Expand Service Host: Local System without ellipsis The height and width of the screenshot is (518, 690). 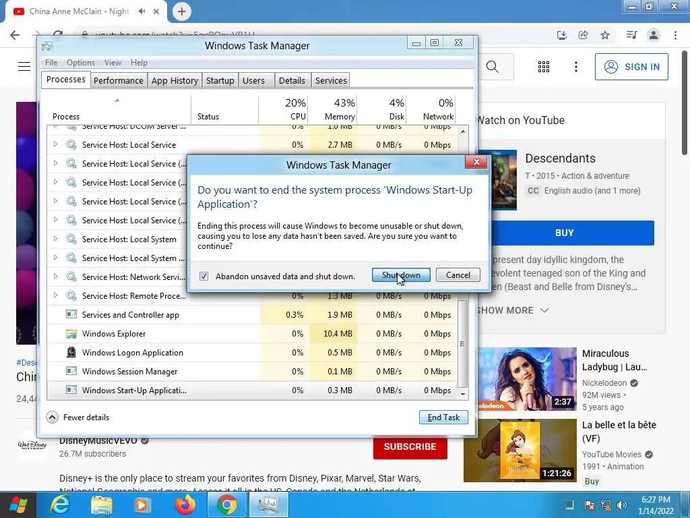click(55, 238)
